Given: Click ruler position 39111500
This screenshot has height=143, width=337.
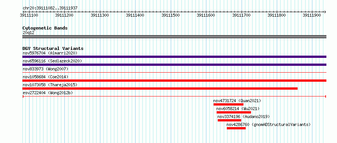Looking at the screenshot, I should tap(170, 15).
